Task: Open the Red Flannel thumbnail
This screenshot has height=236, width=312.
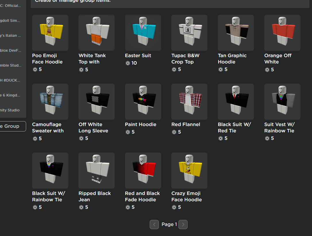Action: [189, 102]
